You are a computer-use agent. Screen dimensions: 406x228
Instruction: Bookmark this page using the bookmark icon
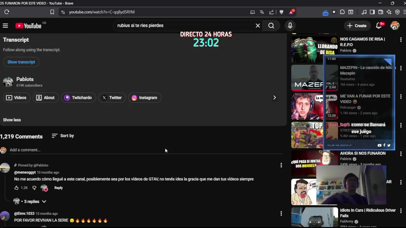point(52,12)
